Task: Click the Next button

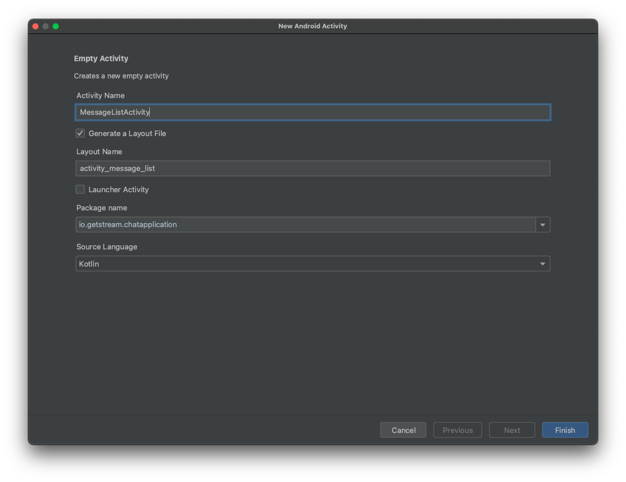Action: click(512, 430)
